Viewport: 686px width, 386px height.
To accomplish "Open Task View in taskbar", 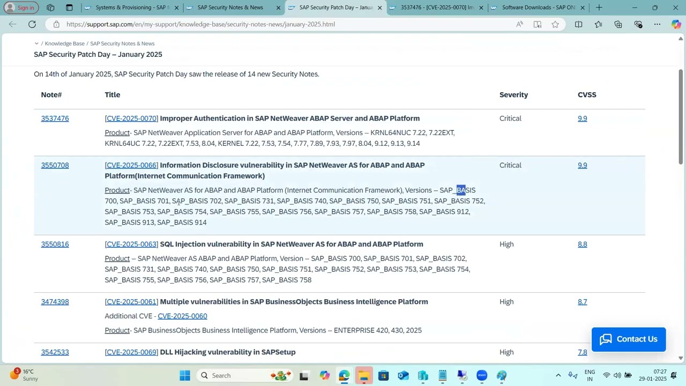I will click(304, 375).
